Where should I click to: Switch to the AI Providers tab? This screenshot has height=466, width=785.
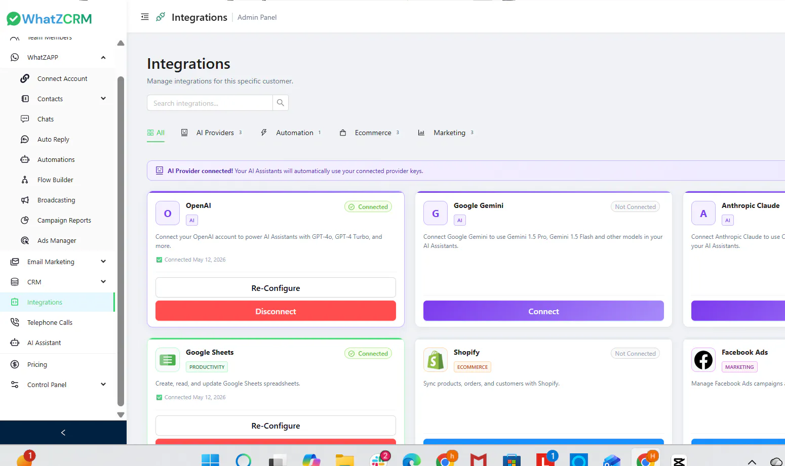tap(212, 133)
